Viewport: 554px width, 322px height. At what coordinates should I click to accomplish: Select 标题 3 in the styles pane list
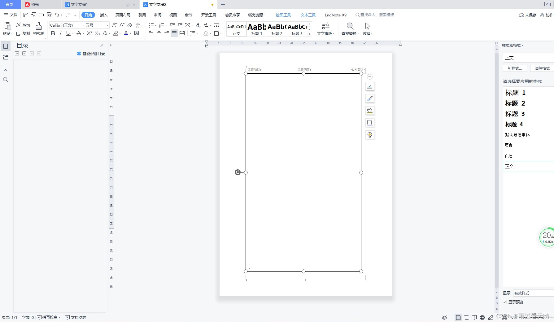click(515, 114)
